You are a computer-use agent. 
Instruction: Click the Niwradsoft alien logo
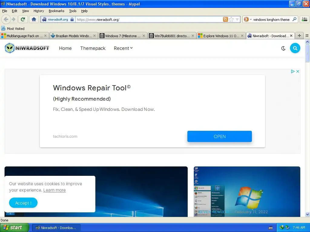(27, 48)
